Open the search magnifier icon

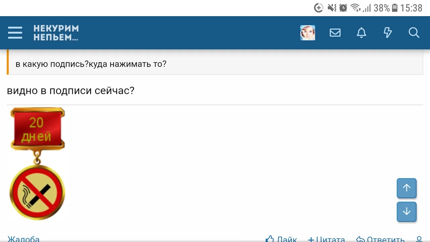414,33
